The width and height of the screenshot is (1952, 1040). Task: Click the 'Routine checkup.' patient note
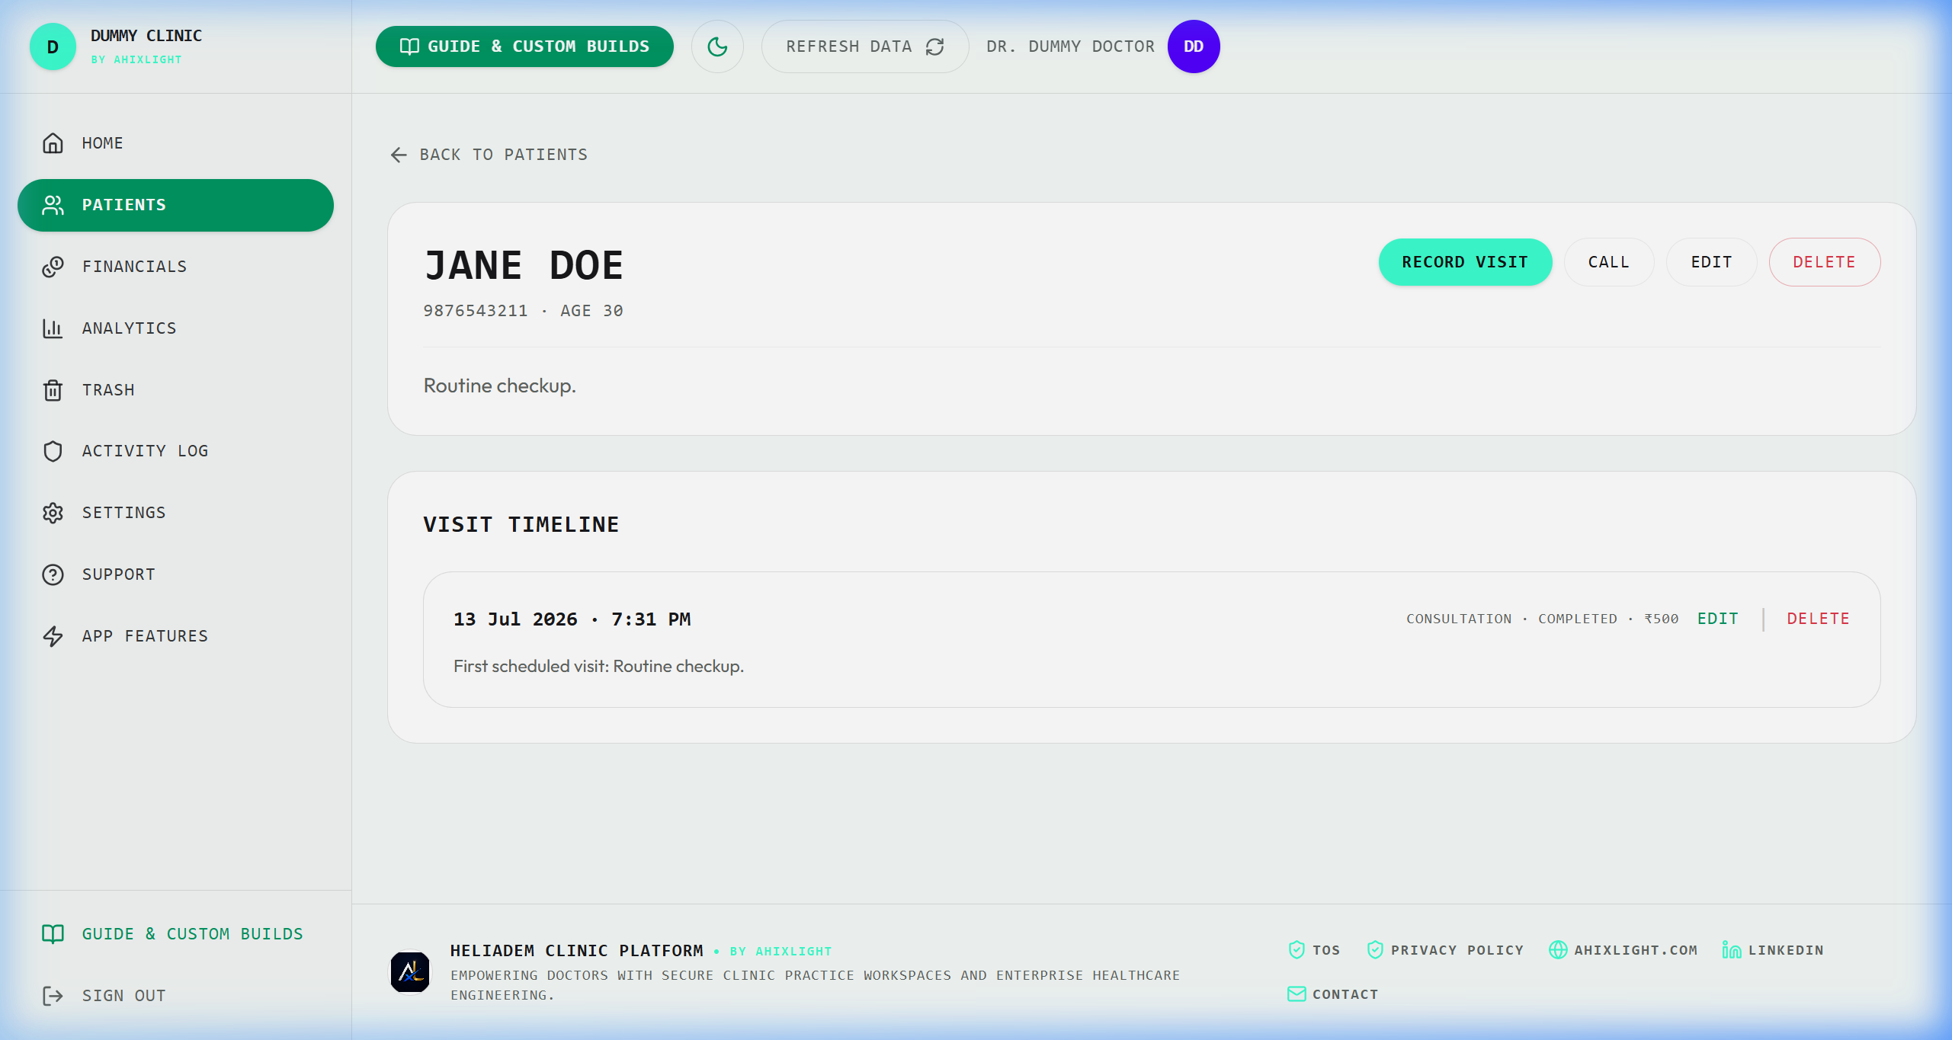coord(500,386)
